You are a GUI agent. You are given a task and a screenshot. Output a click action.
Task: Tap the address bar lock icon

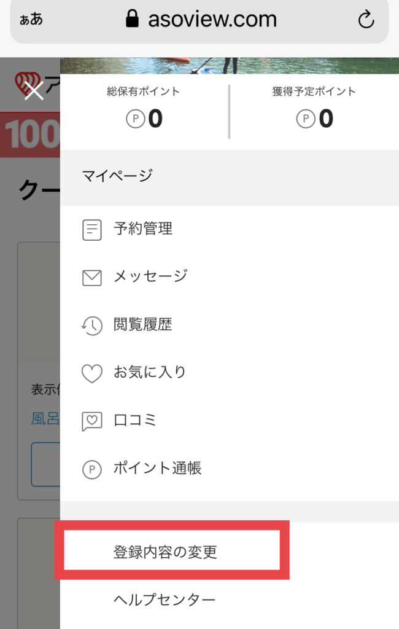click(133, 18)
